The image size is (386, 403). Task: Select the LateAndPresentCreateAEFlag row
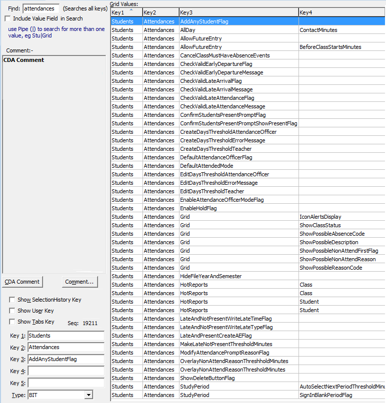click(x=248, y=335)
